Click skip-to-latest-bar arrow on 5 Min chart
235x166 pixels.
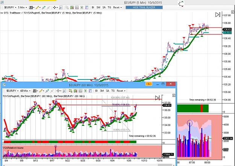[x=218, y=15]
